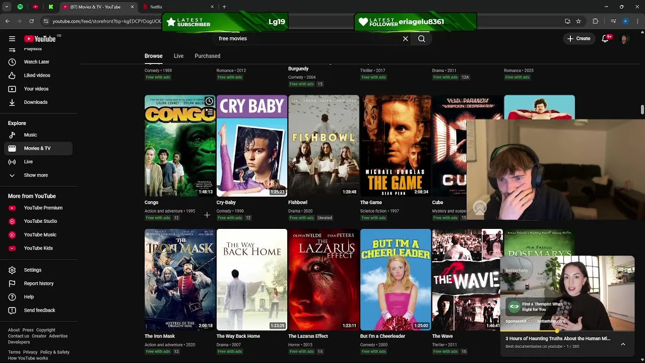
Task: Open the betterhelp.com sponsored link
Action: click(x=551, y=321)
